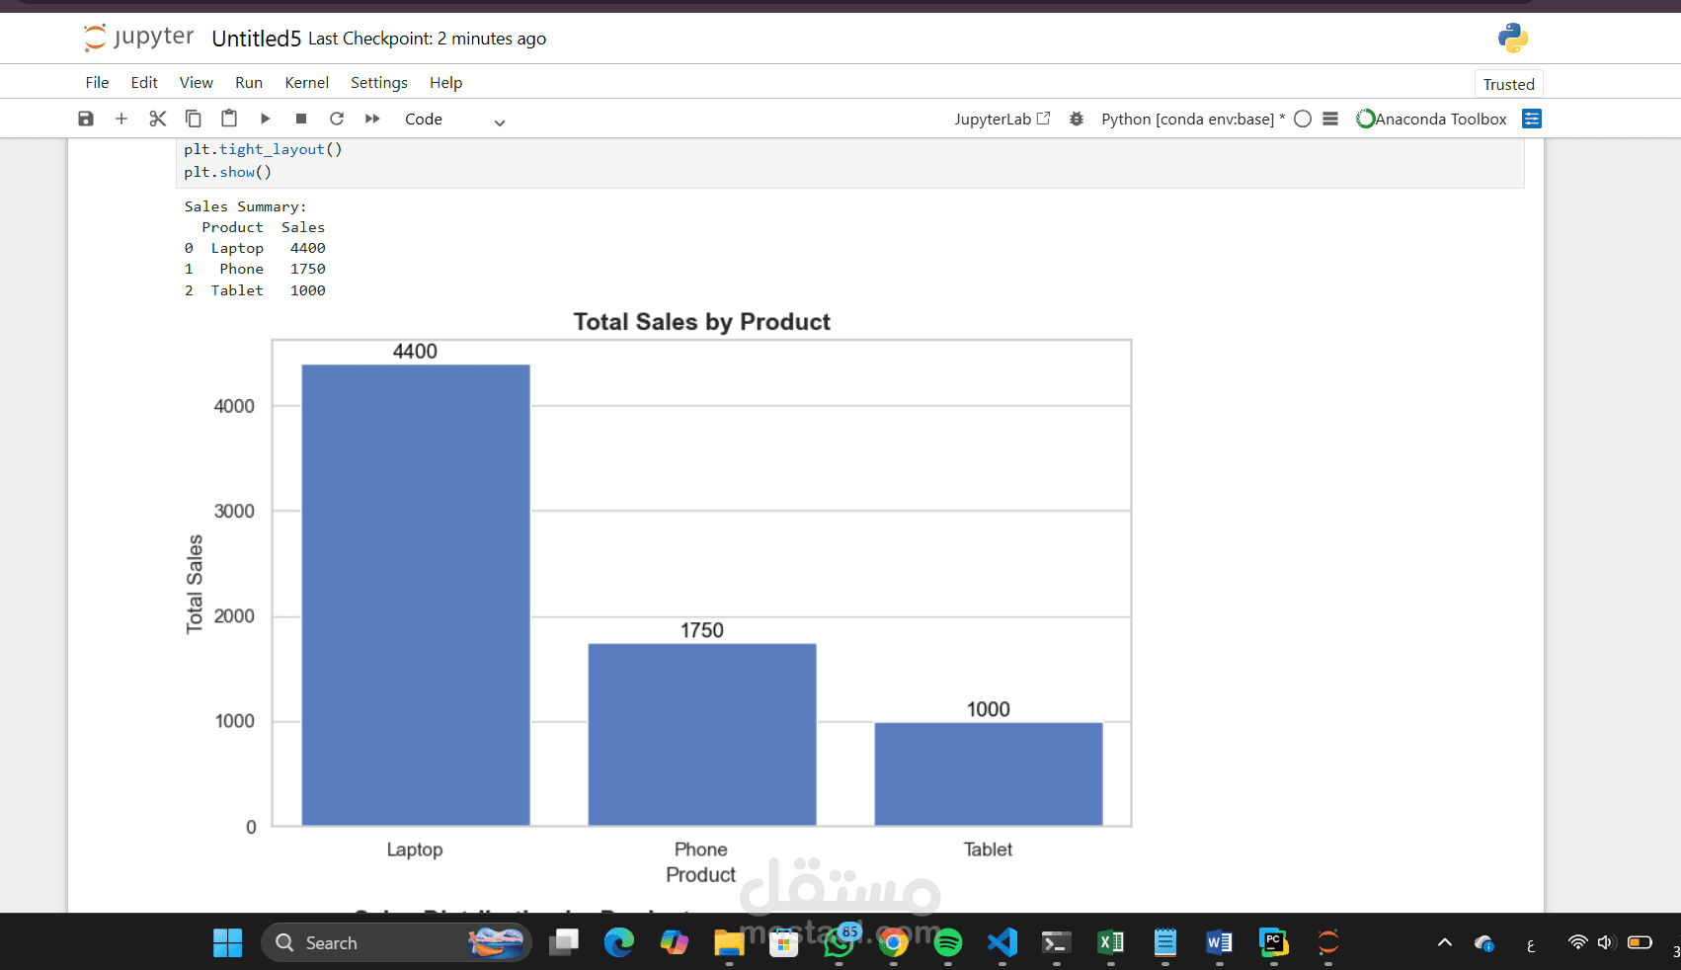Cut the selected cell
Screen dimensions: 1681x970
157,118
